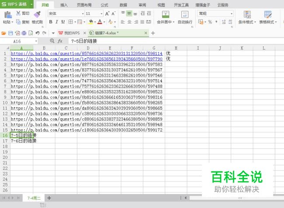Viewport: 284px width, 208px height.
Task: Increase the indent
Action: (149, 13)
